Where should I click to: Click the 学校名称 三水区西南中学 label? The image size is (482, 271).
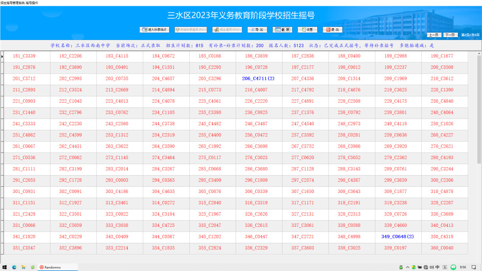(80, 46)
